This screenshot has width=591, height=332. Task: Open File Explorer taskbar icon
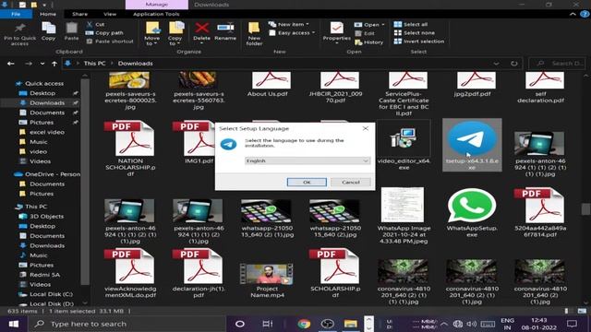click(350, 324)
